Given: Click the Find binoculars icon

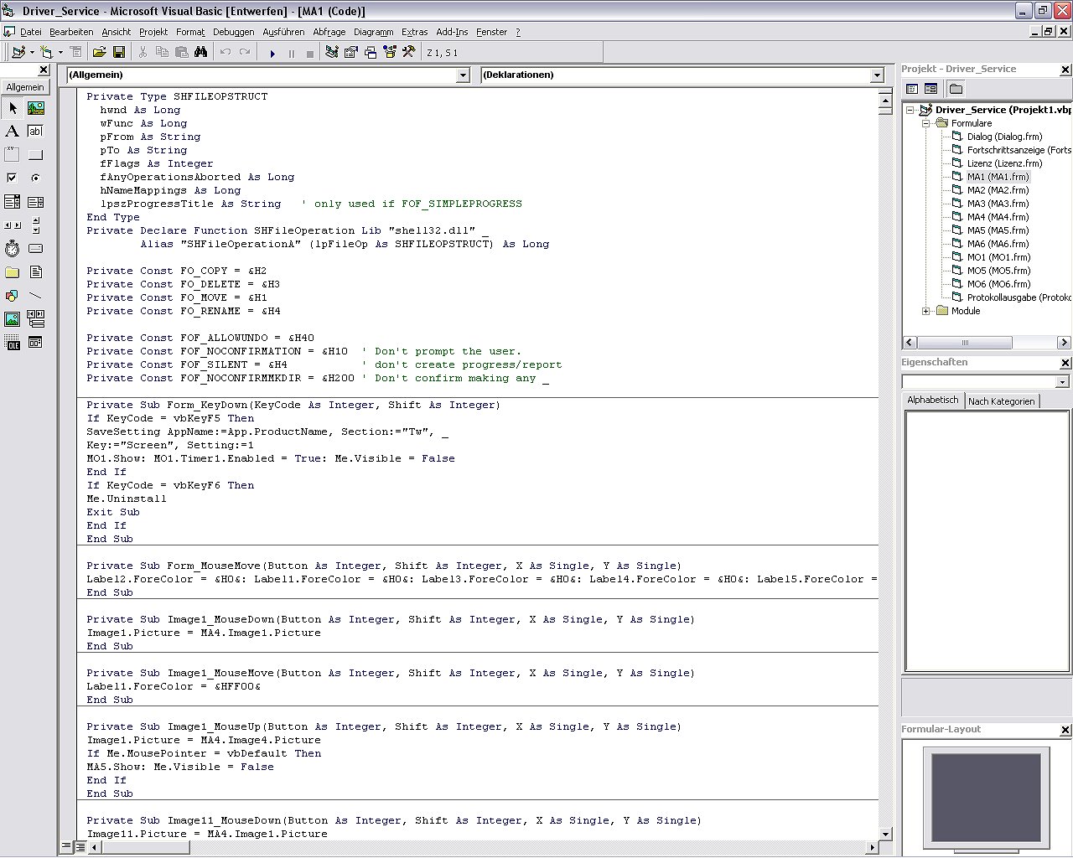Looking at the screenshot, I should point(201,53).
